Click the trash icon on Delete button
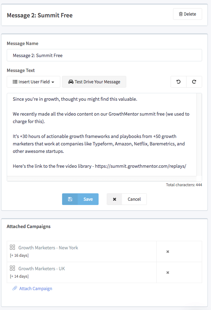The image size is (211, 310). pyautogui.click(x=181, y=14)
